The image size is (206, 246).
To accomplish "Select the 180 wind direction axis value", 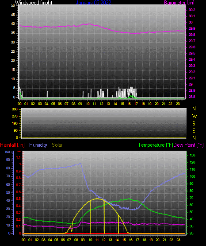I will [x=15, y=124].
